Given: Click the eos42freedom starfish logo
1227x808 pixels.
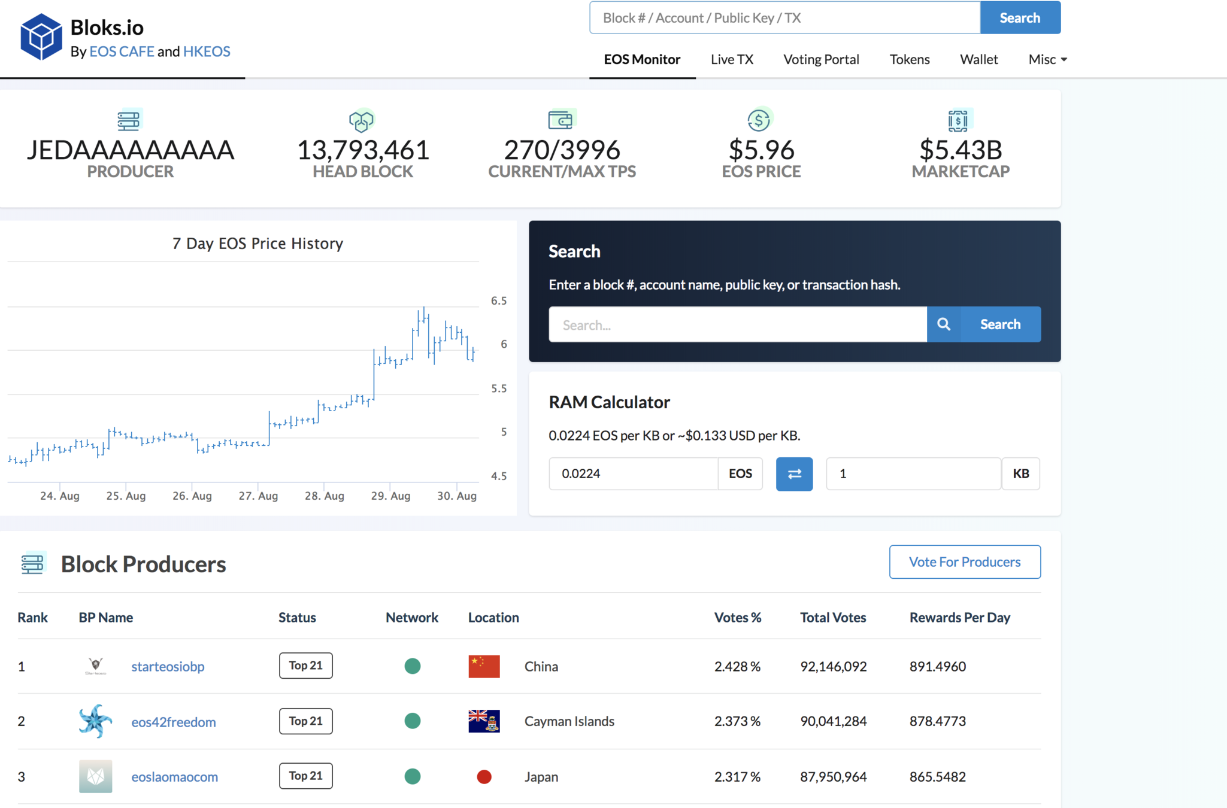Looking at the screenshot, I should click(x=95, y=721).
